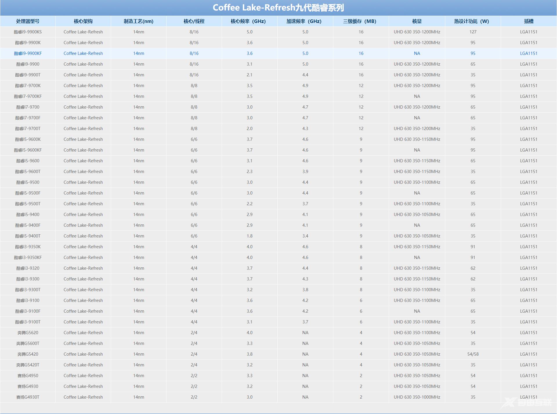The height and width of the screenshot is (414, 557).
Task: Select the 酷睿i3-9350K model cell
Action: click(x=28, y=247)
